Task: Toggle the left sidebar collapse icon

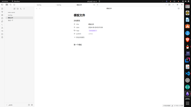Action: 2,5
